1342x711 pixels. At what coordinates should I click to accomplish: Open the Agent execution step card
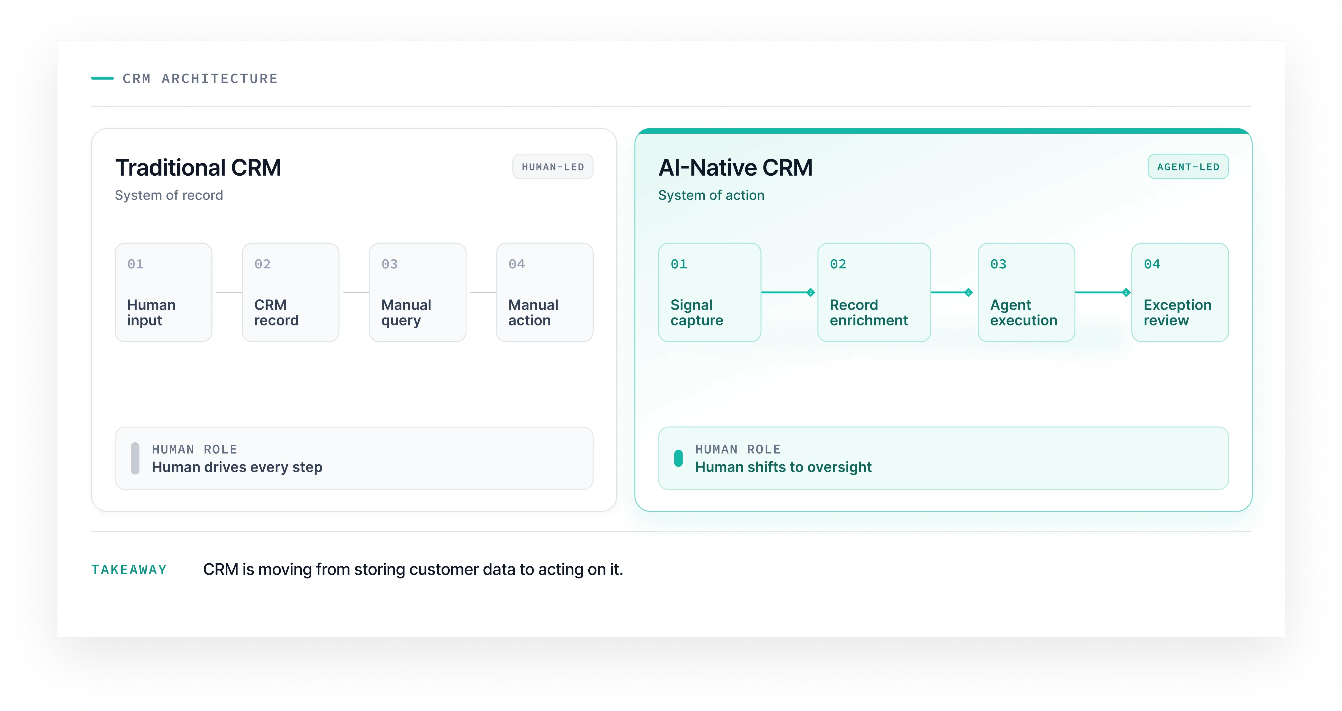[x=1026, y=292]
